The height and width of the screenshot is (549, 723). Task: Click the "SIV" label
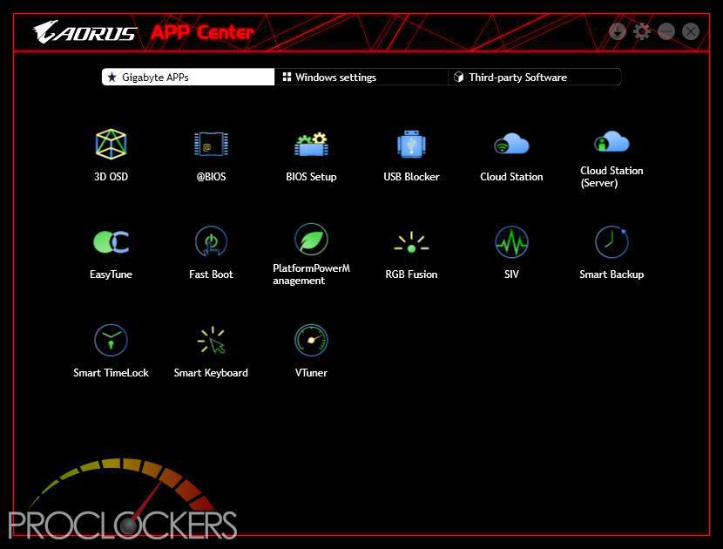coord(511,274)
